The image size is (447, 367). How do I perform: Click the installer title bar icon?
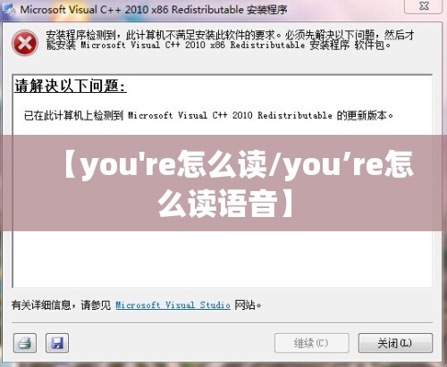8,10
